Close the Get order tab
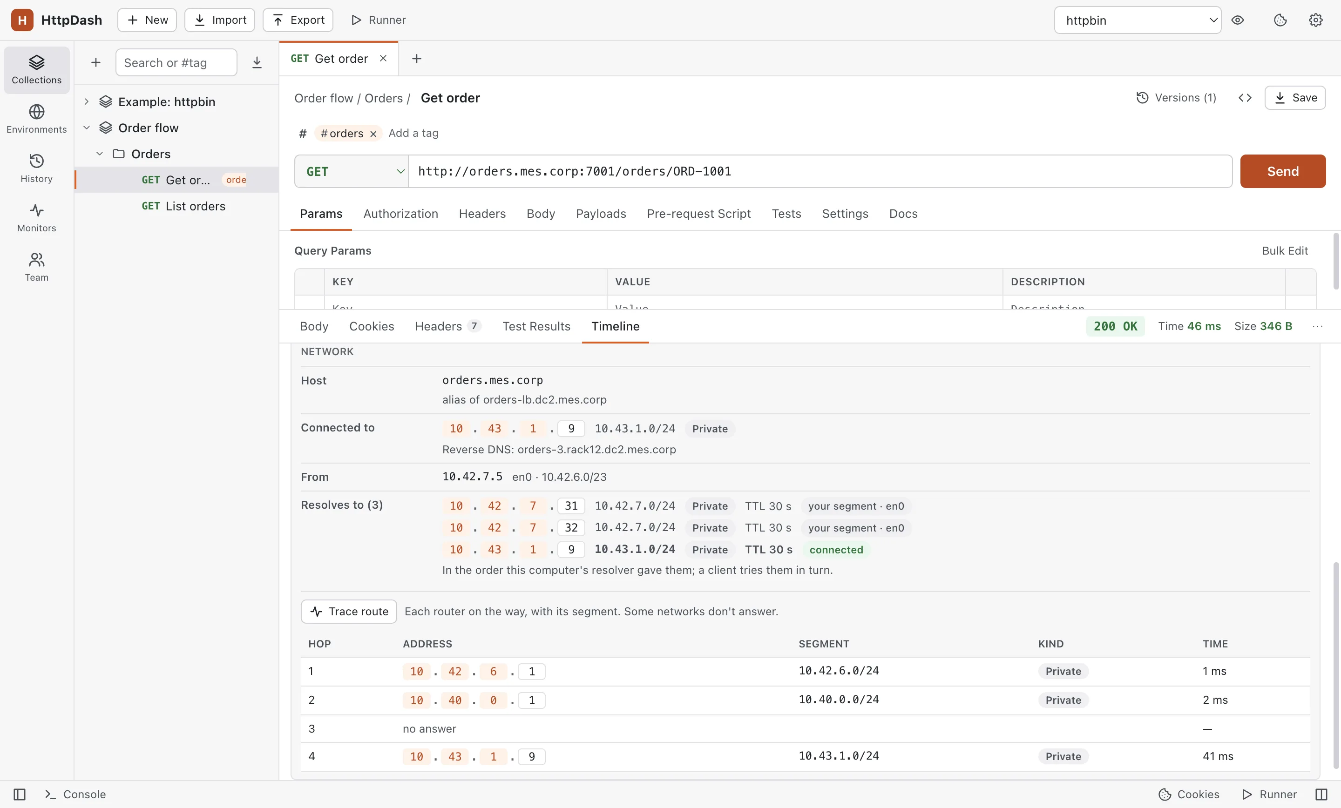Screen dimensions: 1341x808 coord(383,58)
